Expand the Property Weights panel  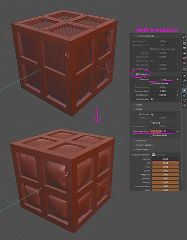click(x=135, y=145)
